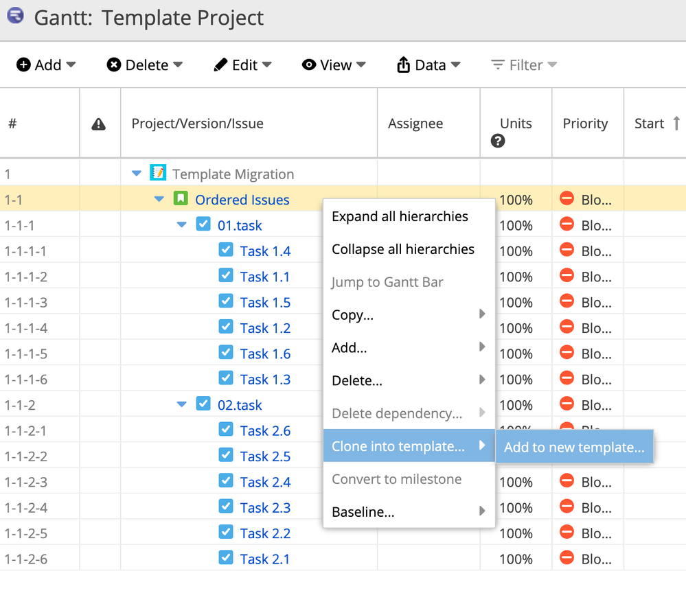
Task: Collapse the 02.task tree node
Action: click(x=181, y=405)
